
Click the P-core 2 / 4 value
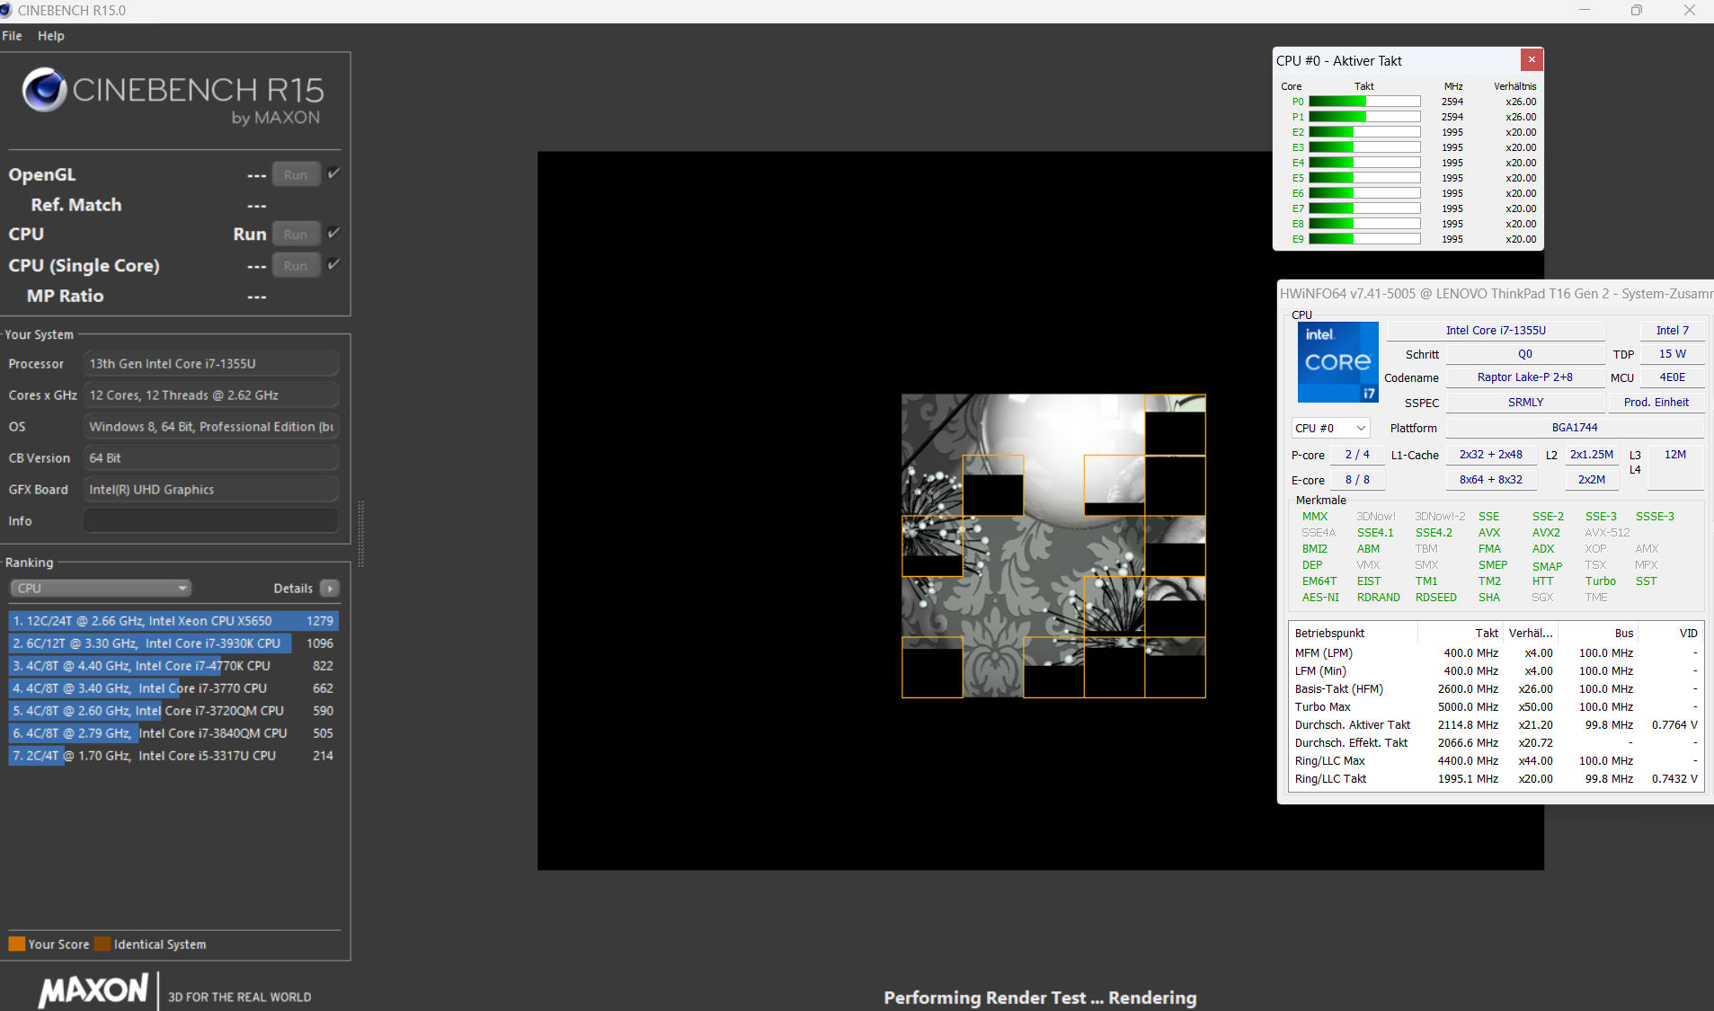pyautogui.click(x=1357, y=455)
